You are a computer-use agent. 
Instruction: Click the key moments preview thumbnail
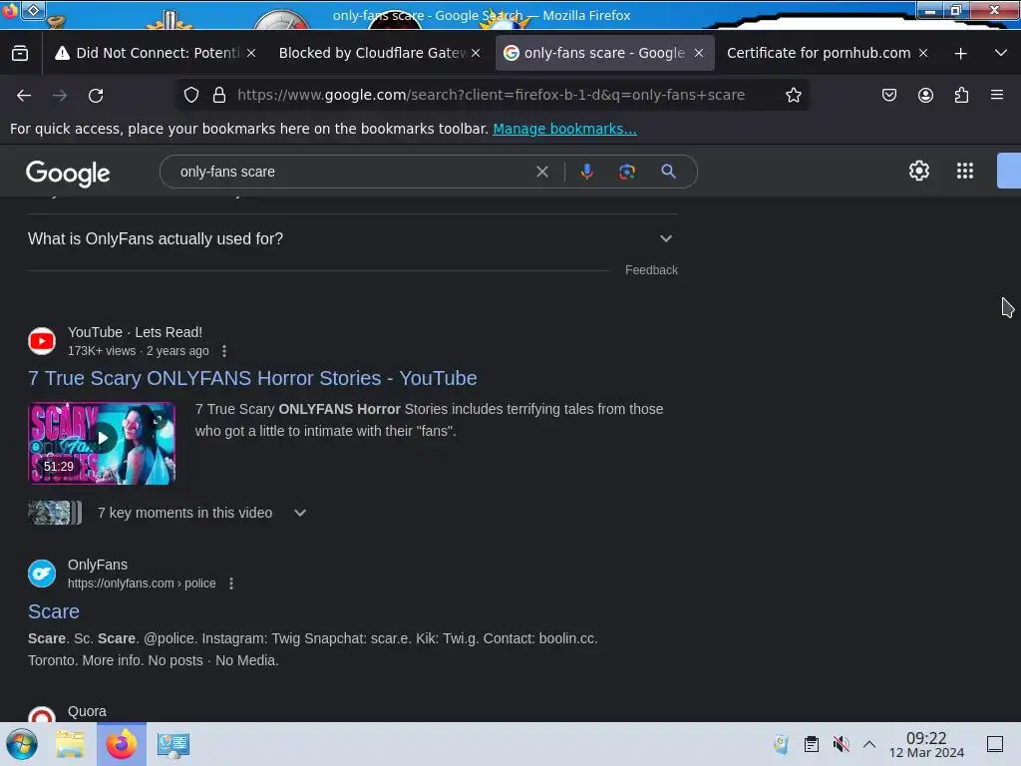pyautogui.click(x=55, y=513)
